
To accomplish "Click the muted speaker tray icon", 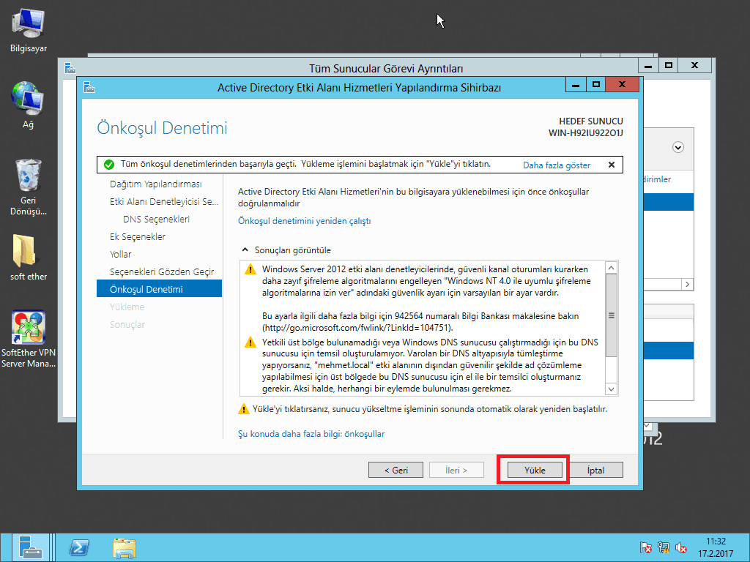I will (681, 547).
